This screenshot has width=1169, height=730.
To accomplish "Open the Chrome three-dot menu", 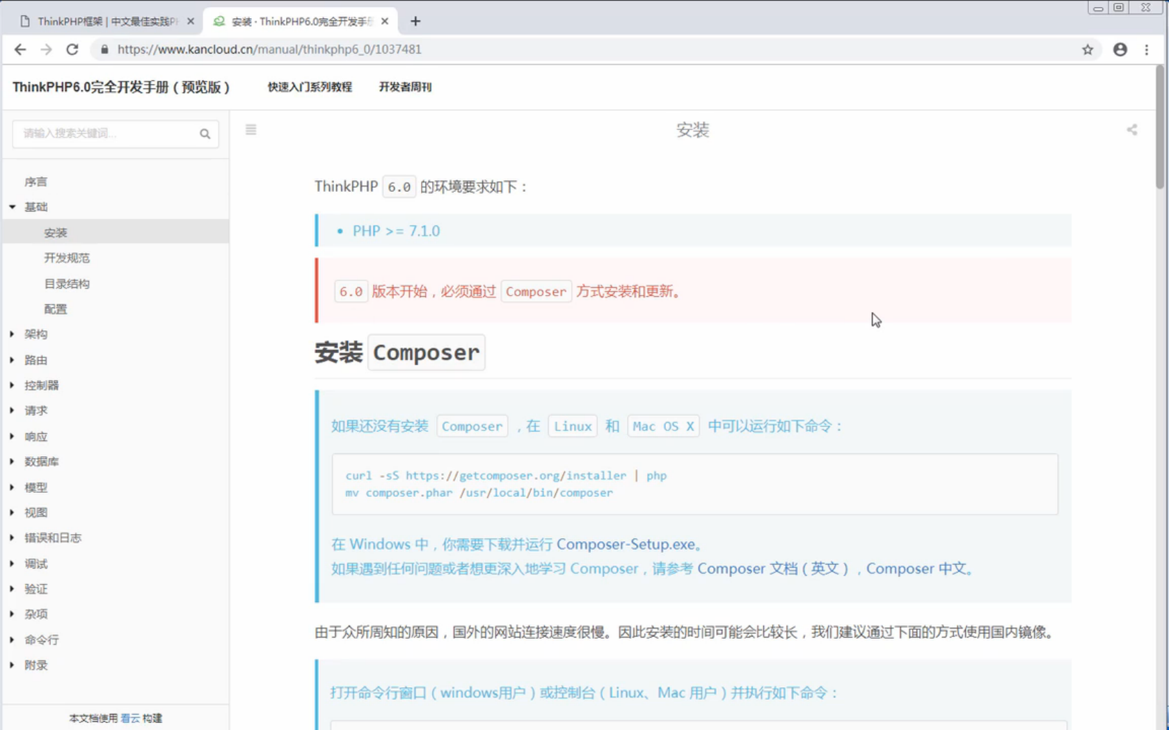I will coord(1147,49).
